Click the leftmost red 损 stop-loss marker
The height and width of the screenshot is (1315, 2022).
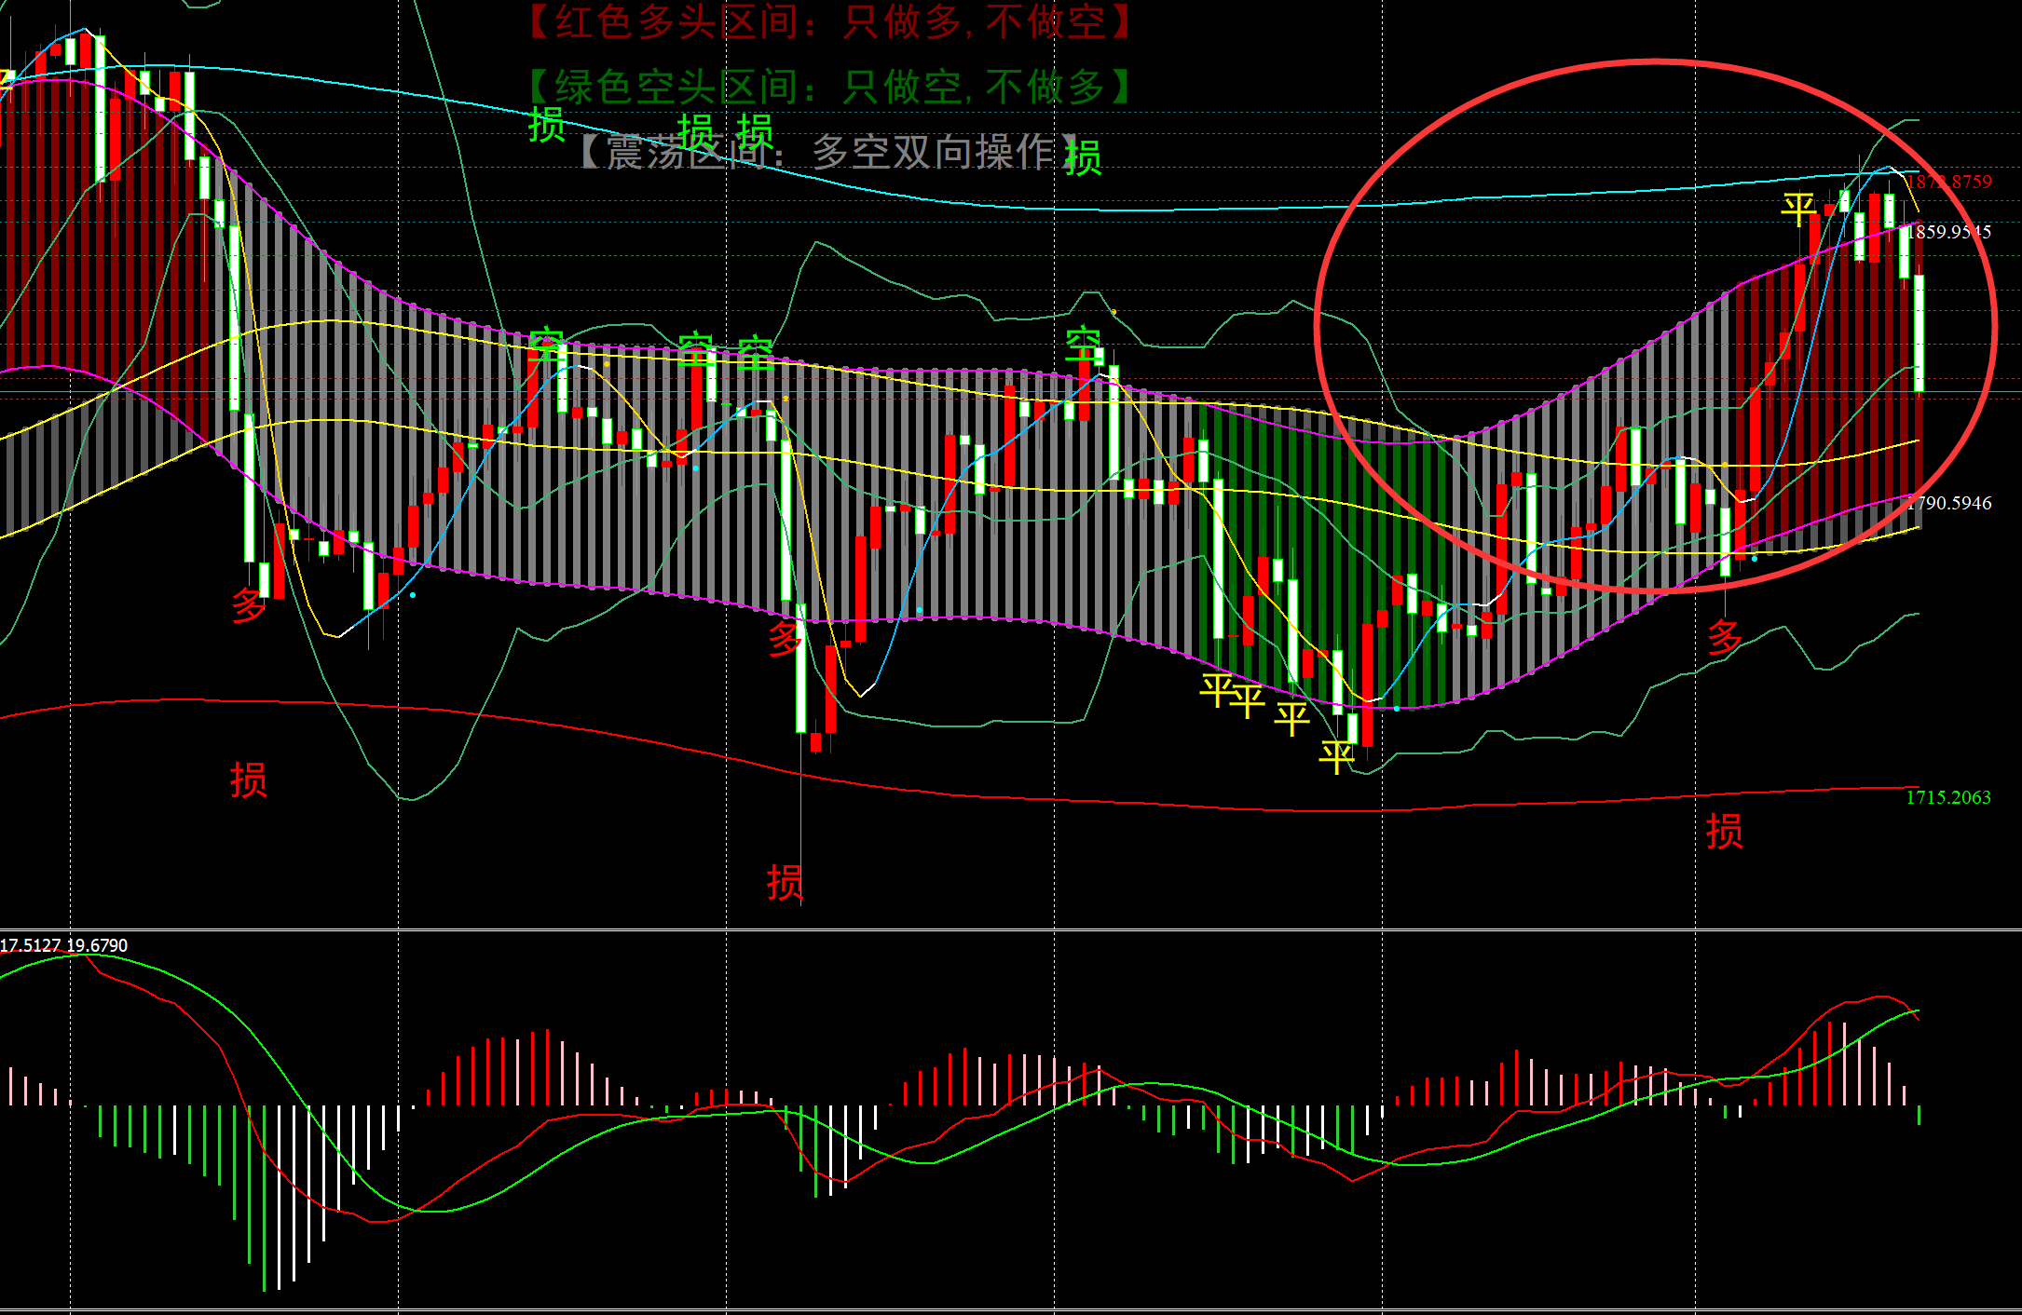(x=249, y=780)
